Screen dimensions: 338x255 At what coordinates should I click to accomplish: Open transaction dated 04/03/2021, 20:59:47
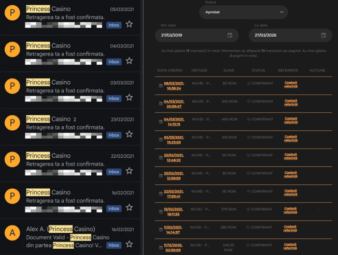click(x=174, y=104)
